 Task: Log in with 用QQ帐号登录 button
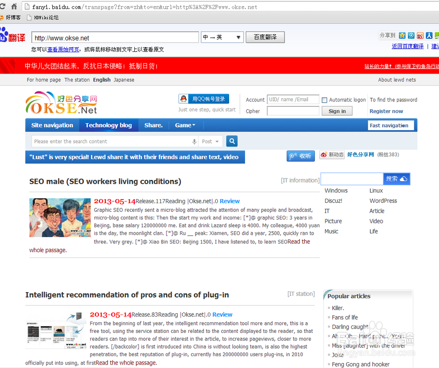point(204,99)
